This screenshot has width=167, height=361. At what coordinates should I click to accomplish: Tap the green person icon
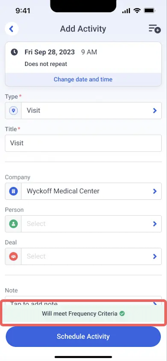pyautogui.click(x=13, y=224)
